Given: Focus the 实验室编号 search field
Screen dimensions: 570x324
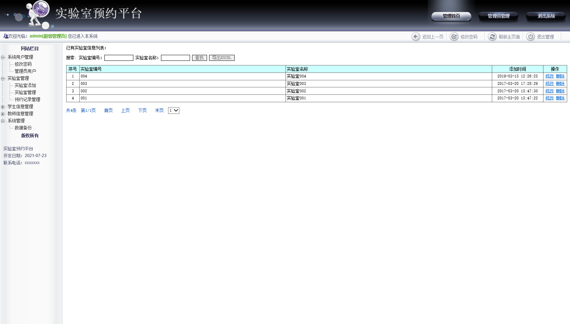Looking at the screenshot, I should pyautogui.click(x=119, y=58).
